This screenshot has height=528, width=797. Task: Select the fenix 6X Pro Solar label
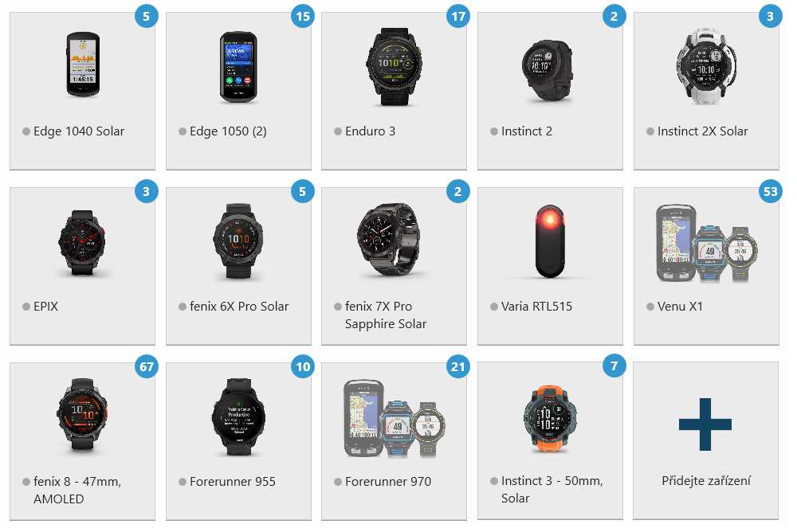tap(239, 306)
